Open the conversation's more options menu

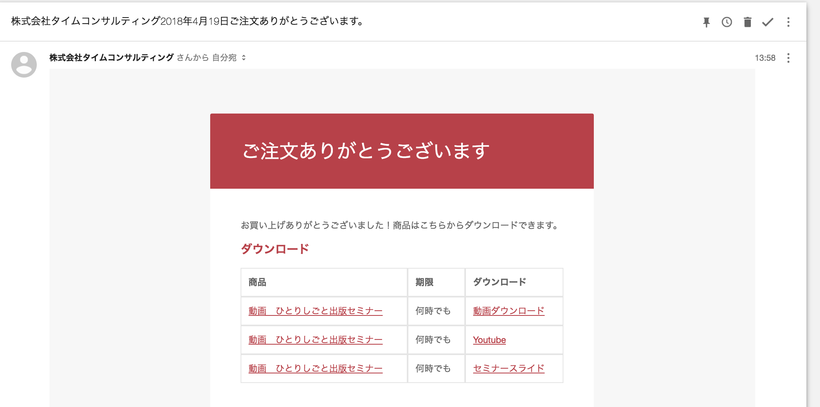pyautogui.click(x=788, y=22)
